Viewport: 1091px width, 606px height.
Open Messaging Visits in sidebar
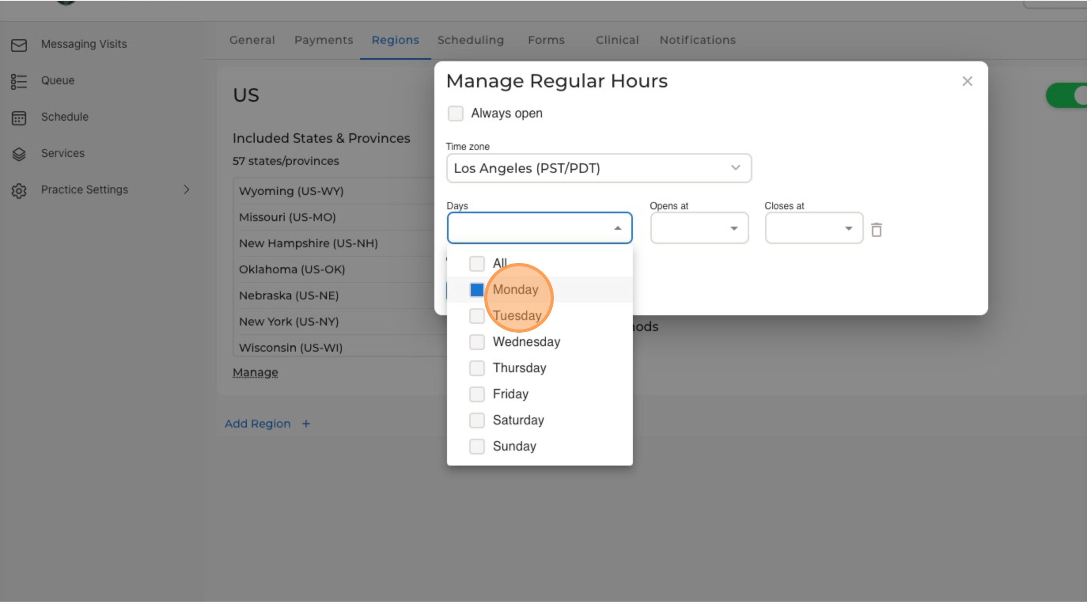(x=84, y=44)
